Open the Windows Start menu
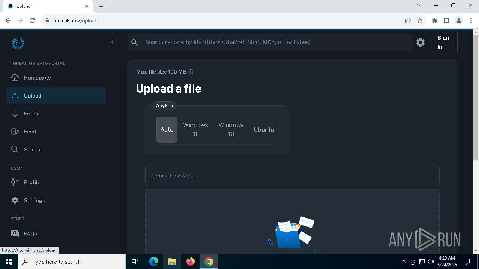Screen dimensions: 479x269 [9, 262]
